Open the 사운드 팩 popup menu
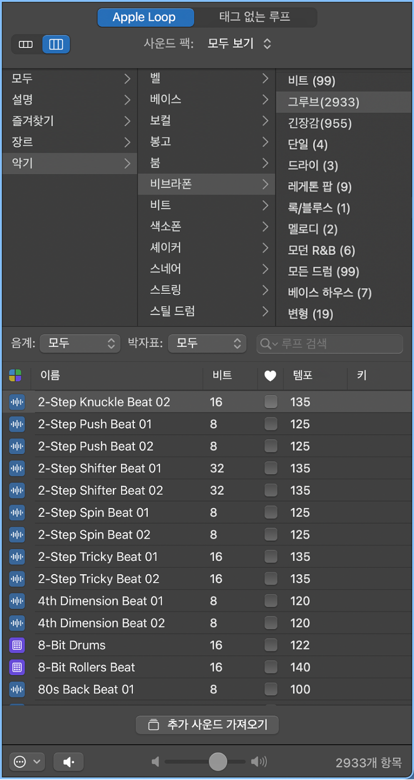The height and width of the screenshot is (780, 414). pyautogui.click(x=240, y=44)
